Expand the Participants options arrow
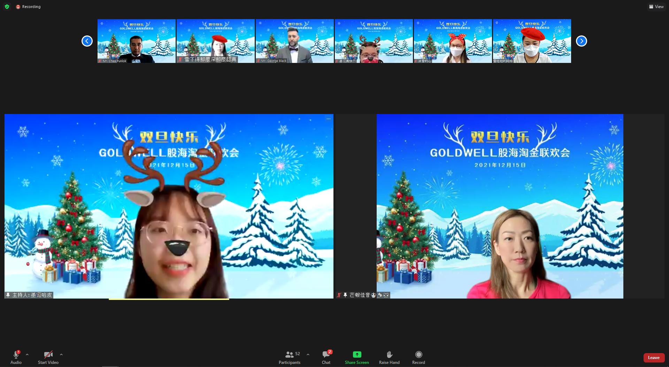The image size is (669, 367). tap(308, 354)
